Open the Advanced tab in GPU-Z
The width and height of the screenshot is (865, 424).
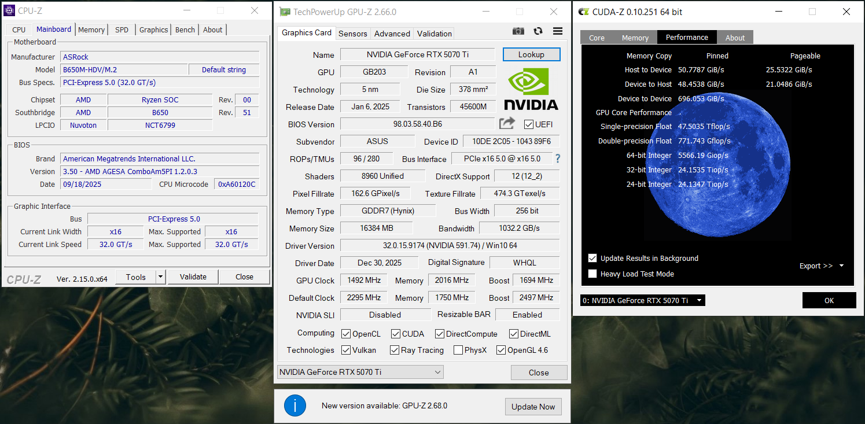pyautogui.click(x=392, y=34)
